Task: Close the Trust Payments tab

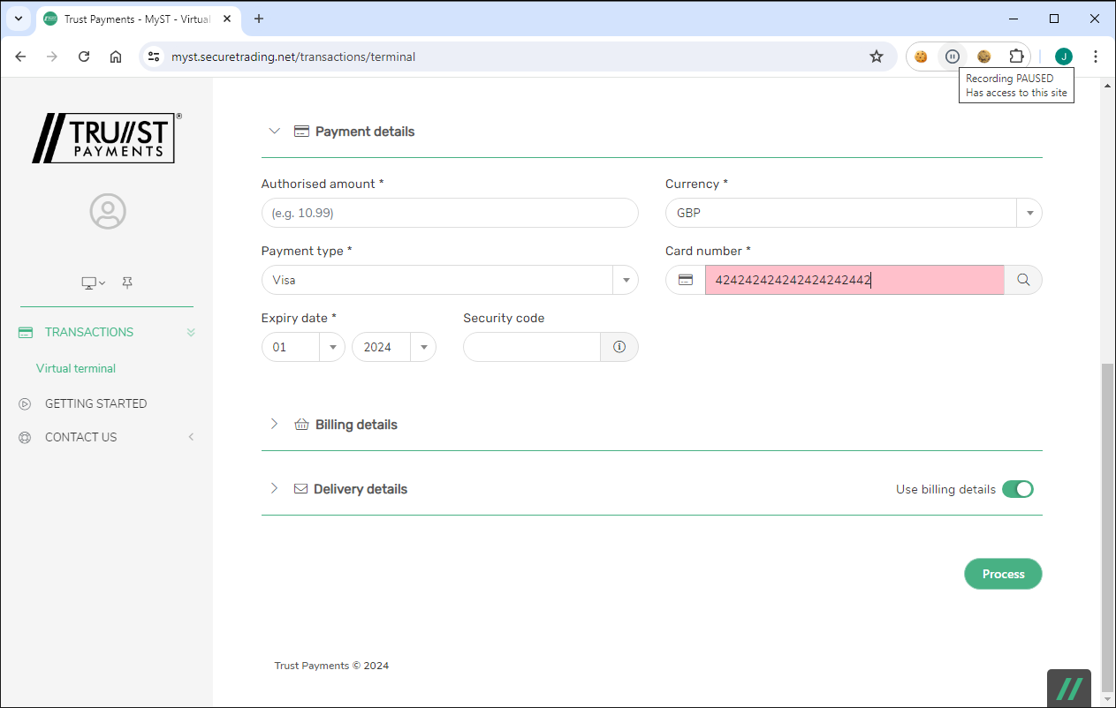Action: click(227, 19)
